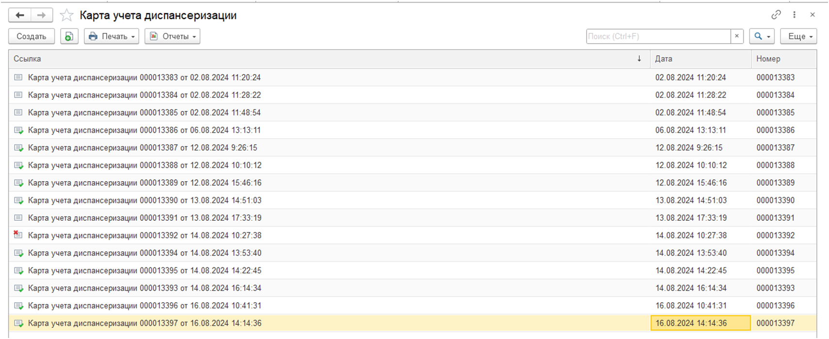Click the forward navigation arrow

click(42, 15)
